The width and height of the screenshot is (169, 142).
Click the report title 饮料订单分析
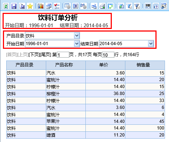coord(58,18)
